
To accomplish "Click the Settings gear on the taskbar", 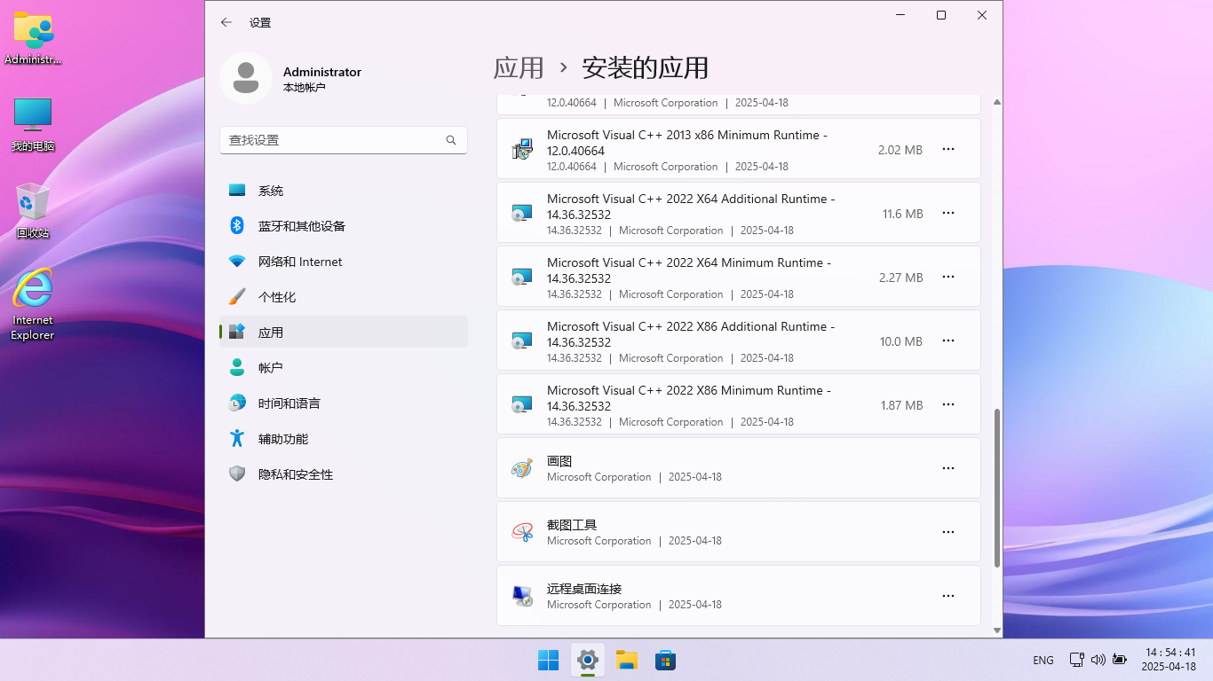I will (x=588, y=660).
